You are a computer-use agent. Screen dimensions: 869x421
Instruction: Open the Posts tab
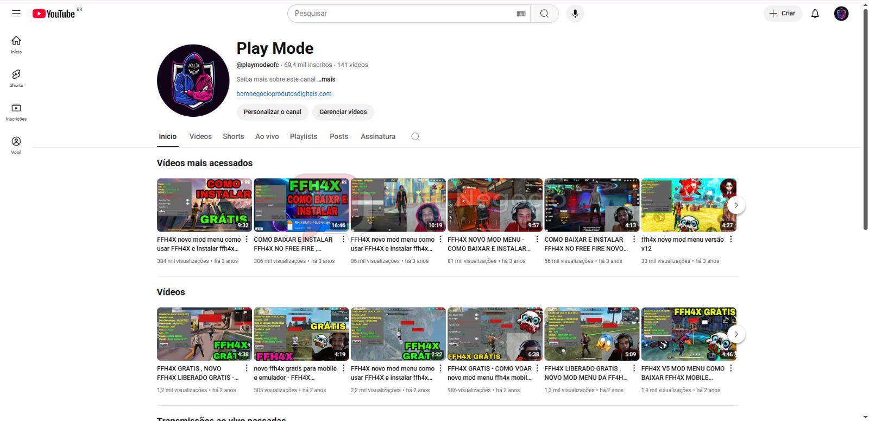point(339,137)
